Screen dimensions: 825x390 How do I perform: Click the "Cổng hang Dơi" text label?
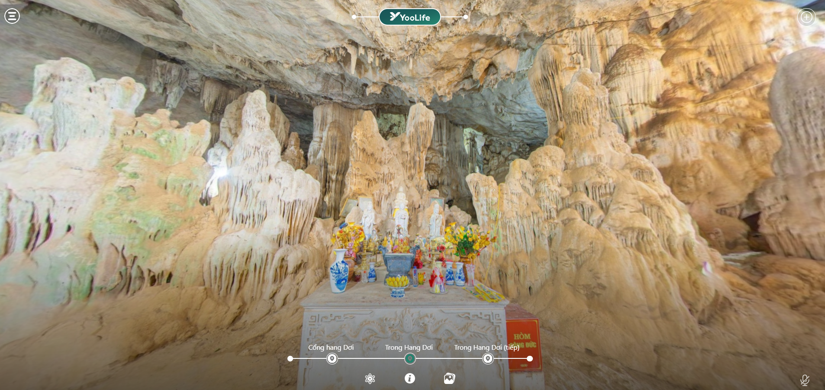click(331, 347)
